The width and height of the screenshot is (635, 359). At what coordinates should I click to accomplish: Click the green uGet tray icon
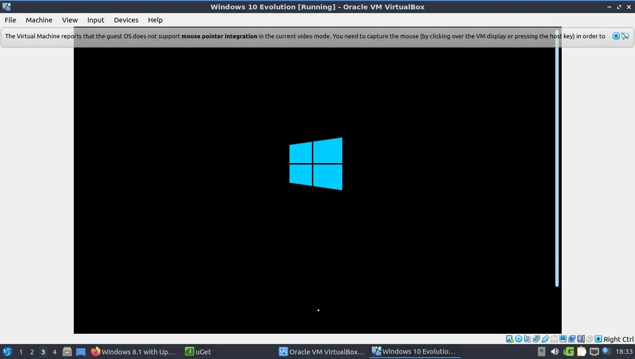click(568, 352)
